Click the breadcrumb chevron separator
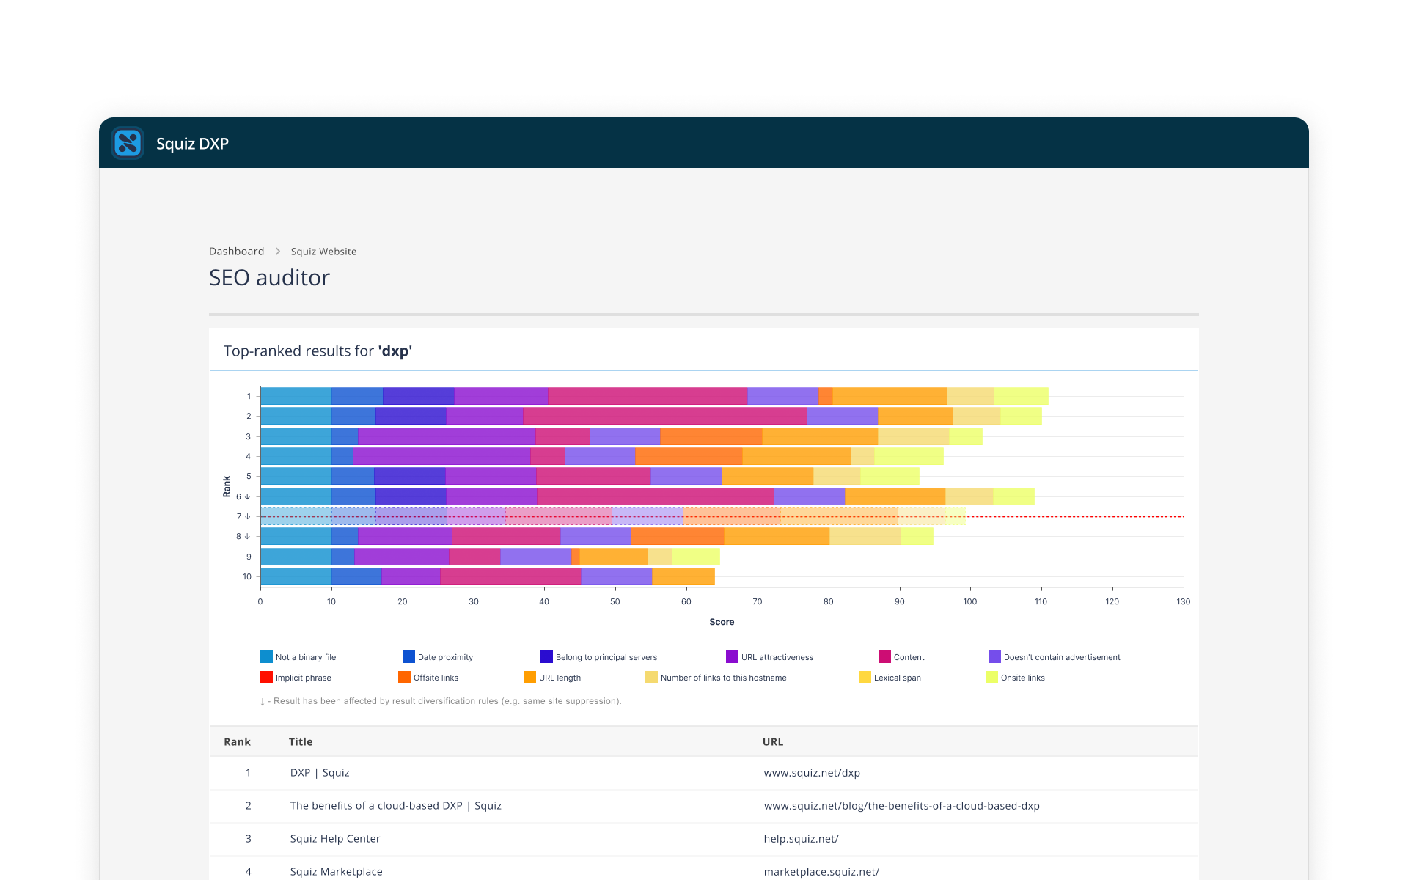This screenshot has height=880, width=1408. 278,252
